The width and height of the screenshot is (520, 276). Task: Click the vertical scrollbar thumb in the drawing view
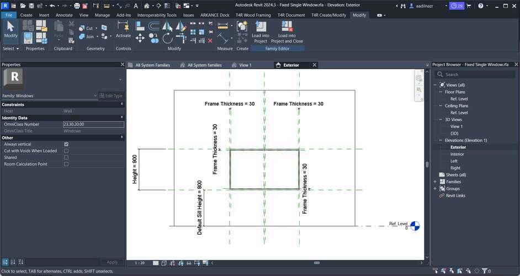point(427,164)
